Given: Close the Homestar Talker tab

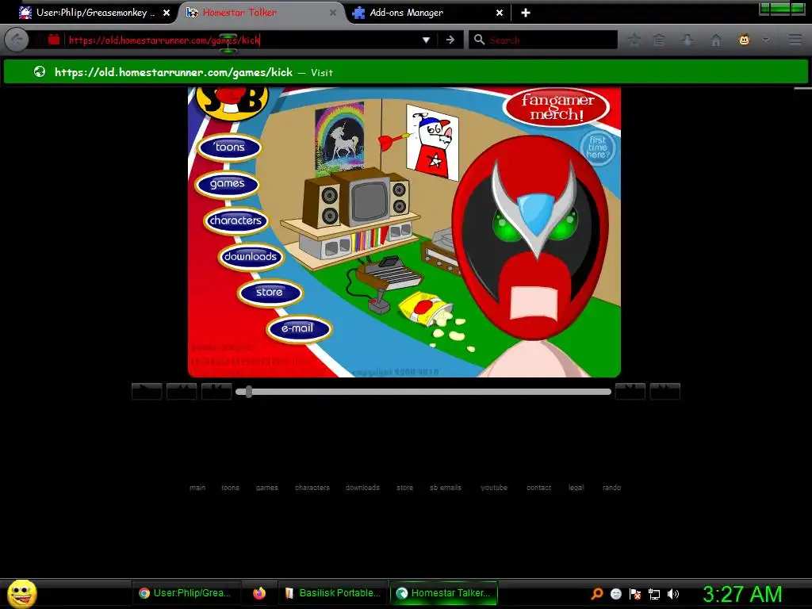Looking at the screenshot, I should (333, 13).
